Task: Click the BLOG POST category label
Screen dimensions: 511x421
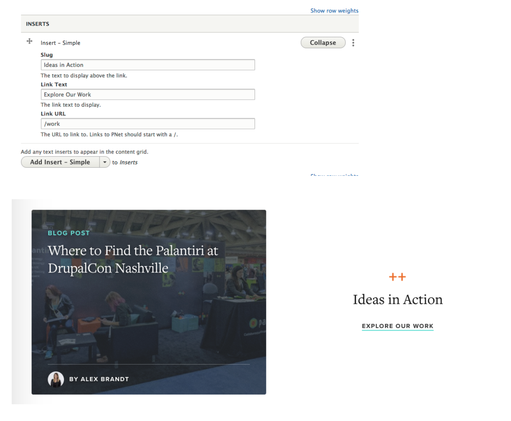Action: [x=69, y=233]
